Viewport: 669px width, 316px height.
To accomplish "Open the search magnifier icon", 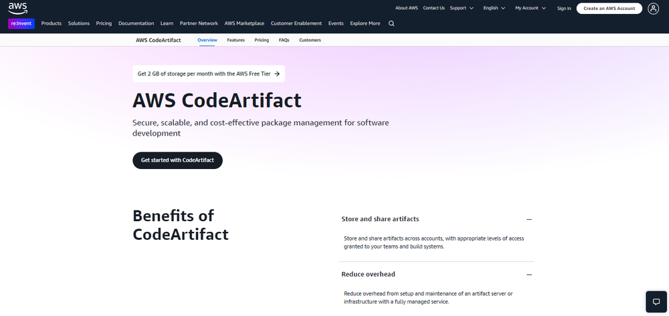I will tap(391, 23).
